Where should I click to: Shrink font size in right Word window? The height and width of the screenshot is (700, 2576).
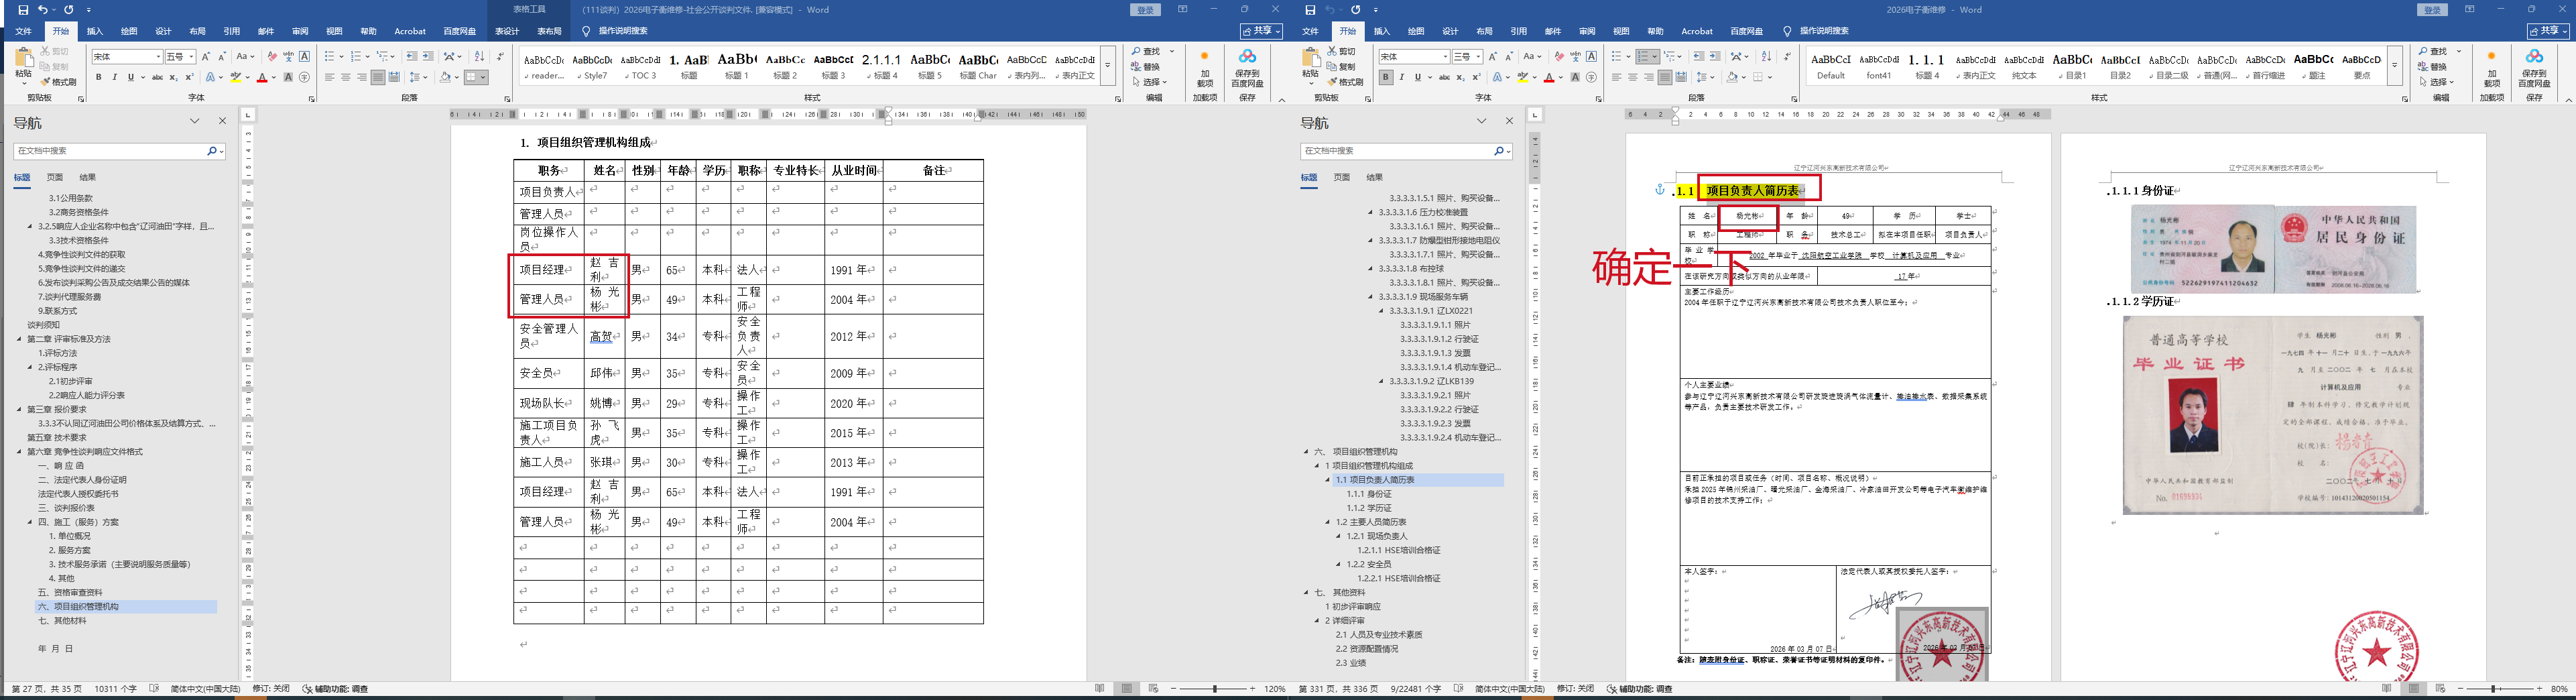[1509, 57]
